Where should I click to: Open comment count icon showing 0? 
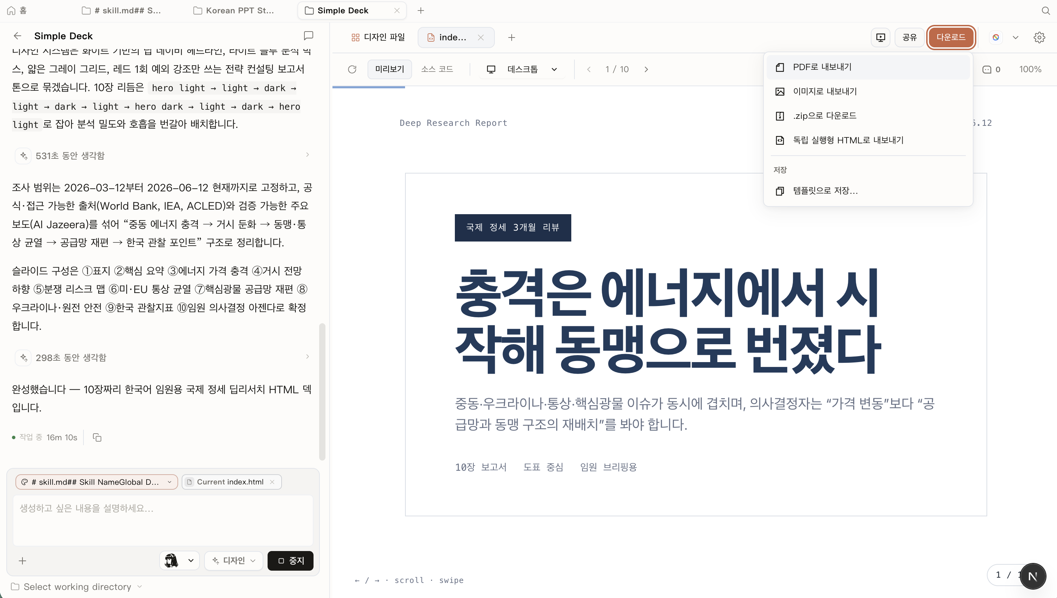pos(991,69)
